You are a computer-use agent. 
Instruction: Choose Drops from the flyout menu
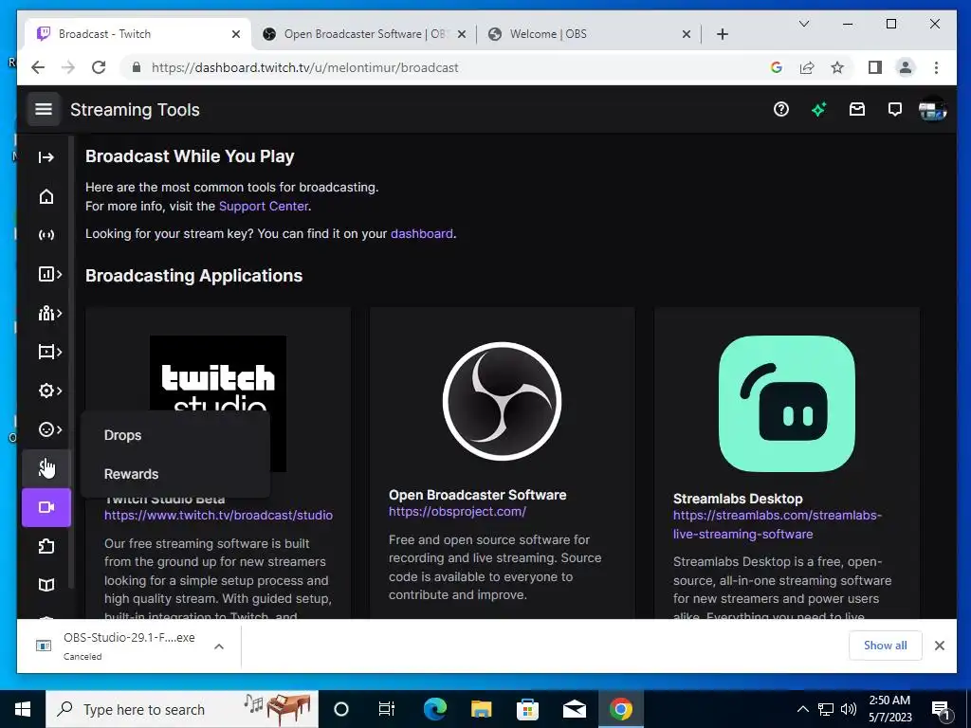click(122, 435)
